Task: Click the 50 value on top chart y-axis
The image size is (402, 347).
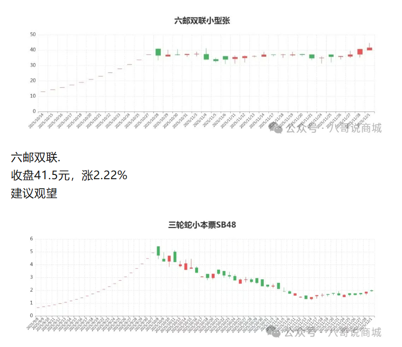Action: coord(33,35)
